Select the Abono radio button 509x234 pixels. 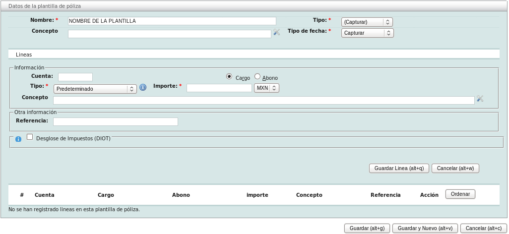point(257,76)
